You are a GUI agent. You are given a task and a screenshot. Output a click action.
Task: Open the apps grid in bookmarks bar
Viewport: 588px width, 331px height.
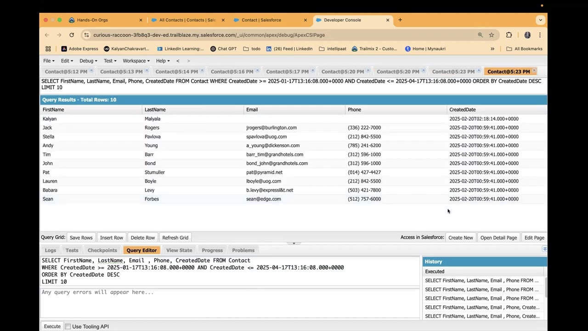point(48,49)
